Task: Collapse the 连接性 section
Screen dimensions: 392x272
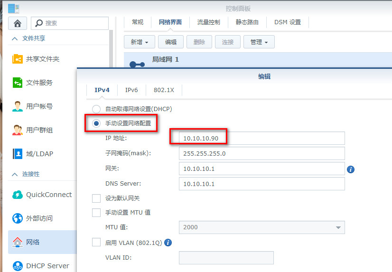Action: [x=15, y=174]
